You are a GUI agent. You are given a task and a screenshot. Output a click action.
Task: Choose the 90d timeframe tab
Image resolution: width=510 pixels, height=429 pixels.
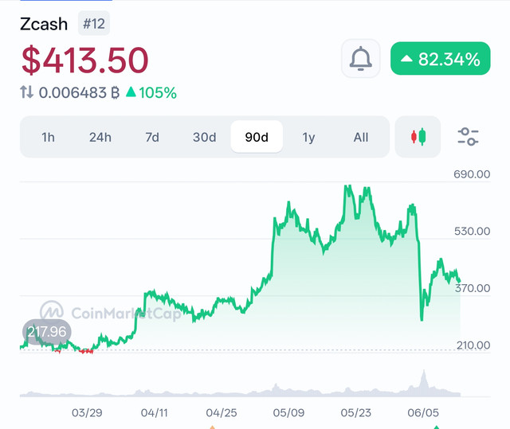[x=257, y=137]
